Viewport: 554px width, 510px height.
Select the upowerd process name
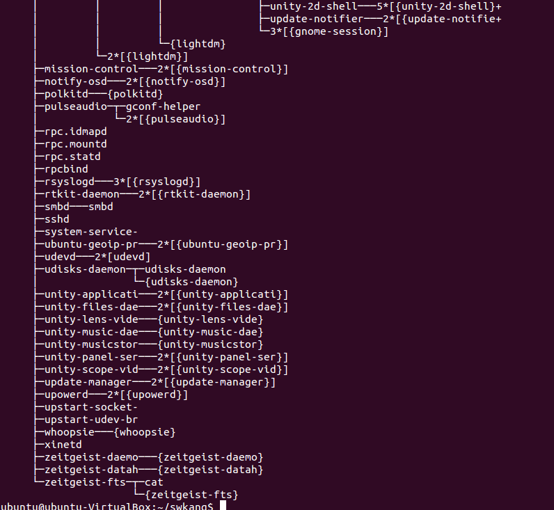[66, 395]
